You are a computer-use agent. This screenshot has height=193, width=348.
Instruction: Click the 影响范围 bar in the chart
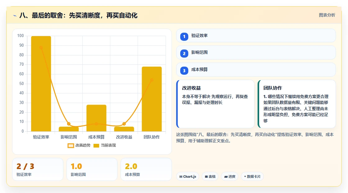pos(69,129)
